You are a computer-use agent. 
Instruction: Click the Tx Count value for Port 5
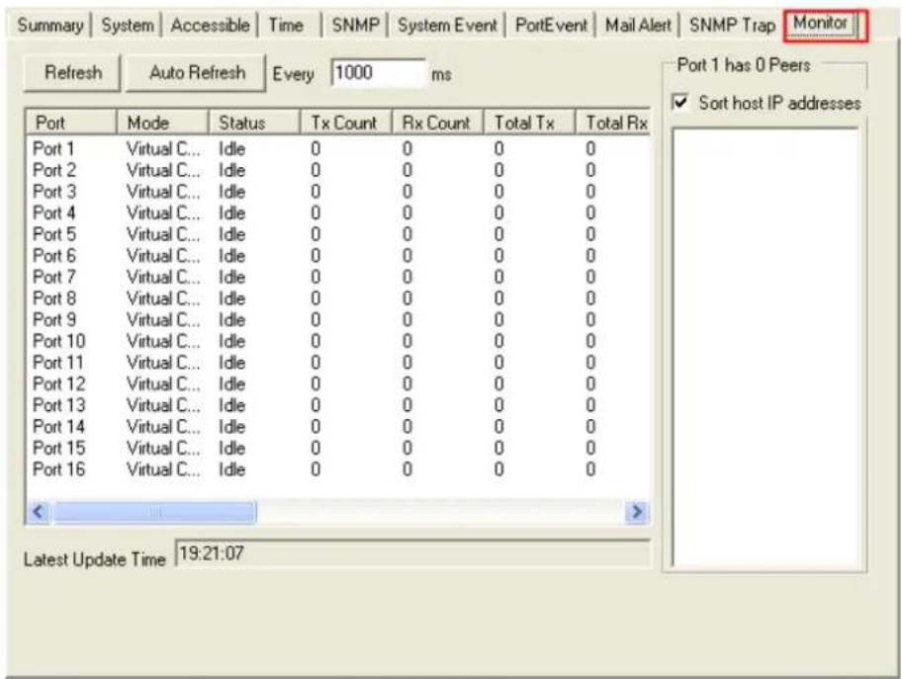[x=316, y=234]
